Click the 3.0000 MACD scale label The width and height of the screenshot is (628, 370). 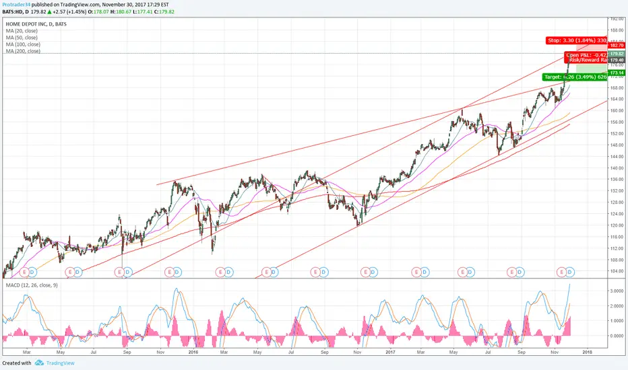click(617, 291)
